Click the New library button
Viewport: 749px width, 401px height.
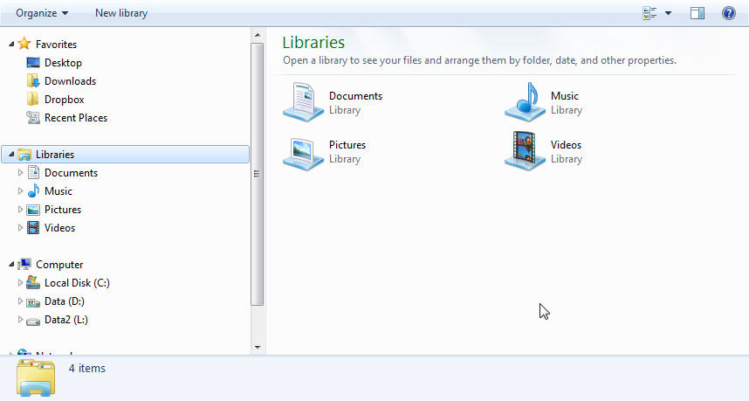121,13
